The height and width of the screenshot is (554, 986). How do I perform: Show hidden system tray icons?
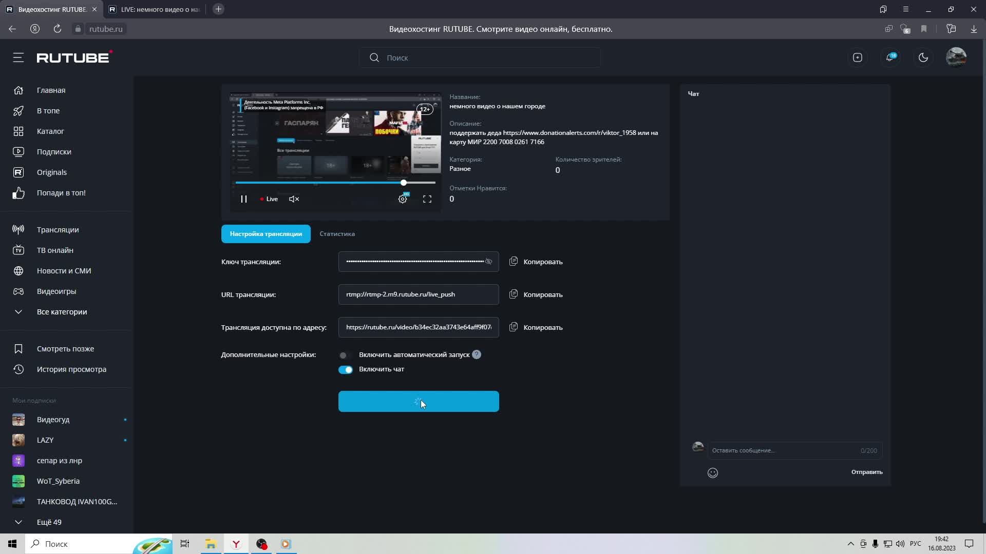point(850,544)
